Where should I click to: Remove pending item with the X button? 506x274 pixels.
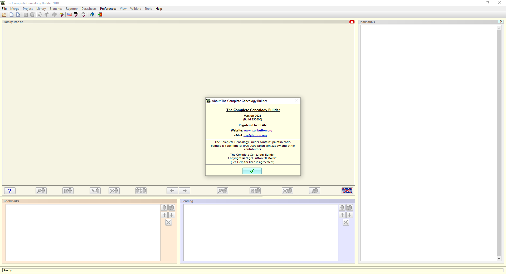(x=346, y=222)
